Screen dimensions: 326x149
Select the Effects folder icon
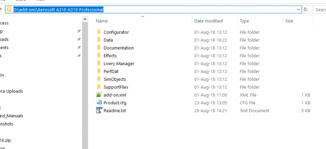tap(99, 56)
